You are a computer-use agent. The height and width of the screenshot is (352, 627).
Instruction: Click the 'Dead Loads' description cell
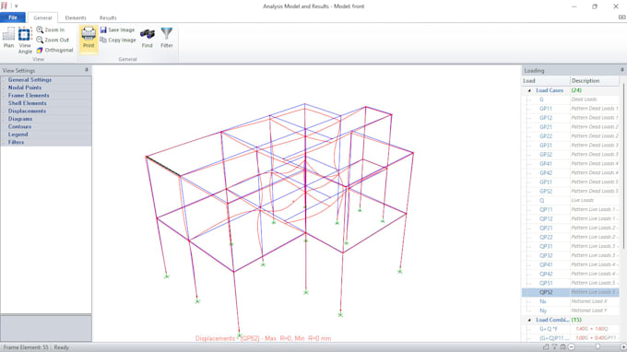coord(595,100)
